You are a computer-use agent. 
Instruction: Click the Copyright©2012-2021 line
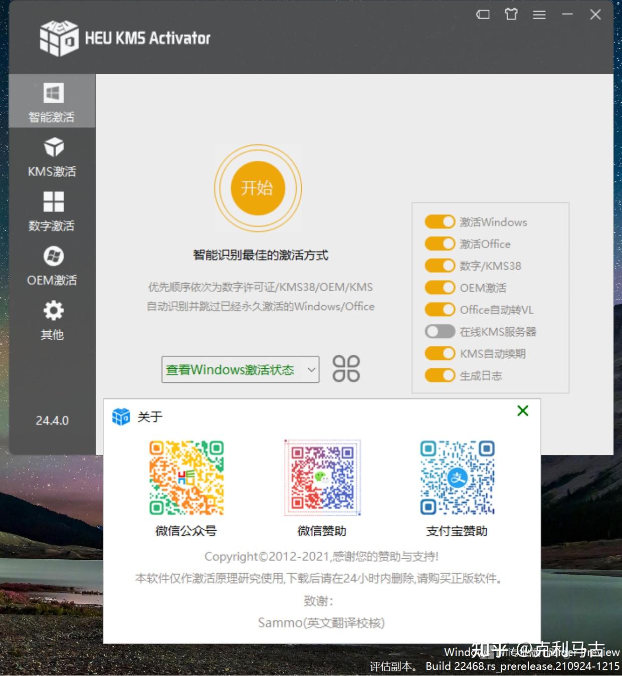(x=321, y=556)
